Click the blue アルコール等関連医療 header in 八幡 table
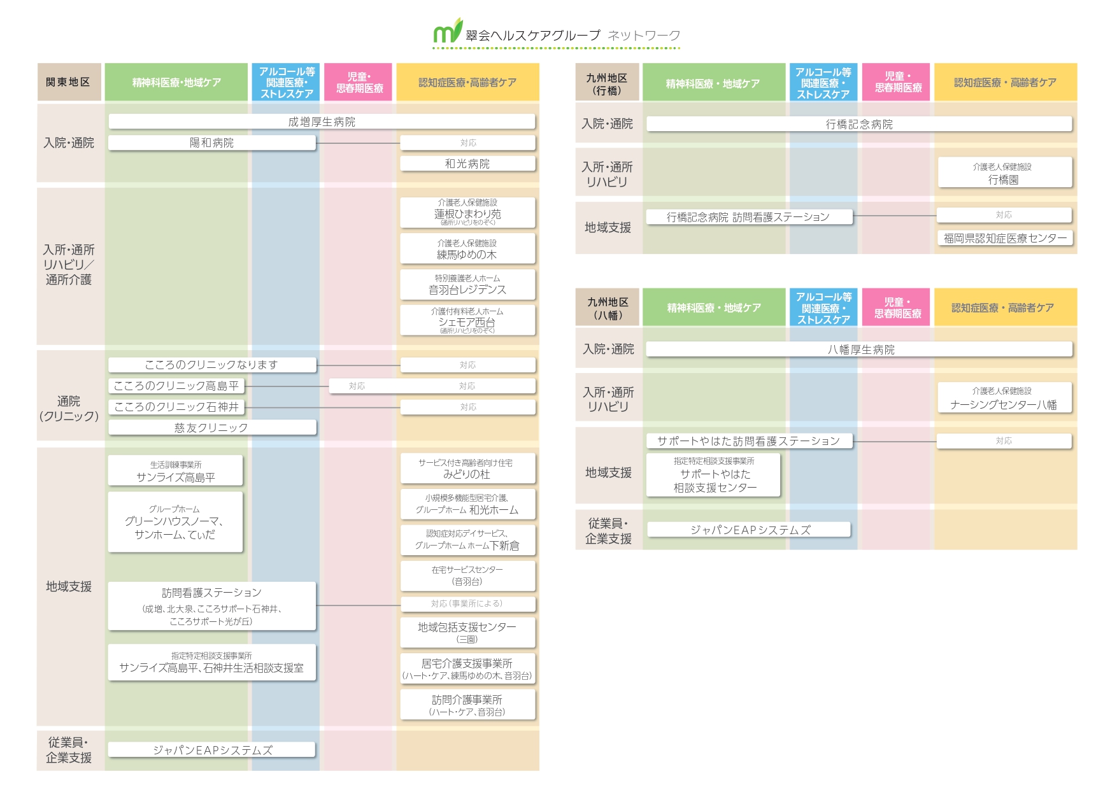The height and width of the screenshot is (790, 1117). tap(823, 308)
